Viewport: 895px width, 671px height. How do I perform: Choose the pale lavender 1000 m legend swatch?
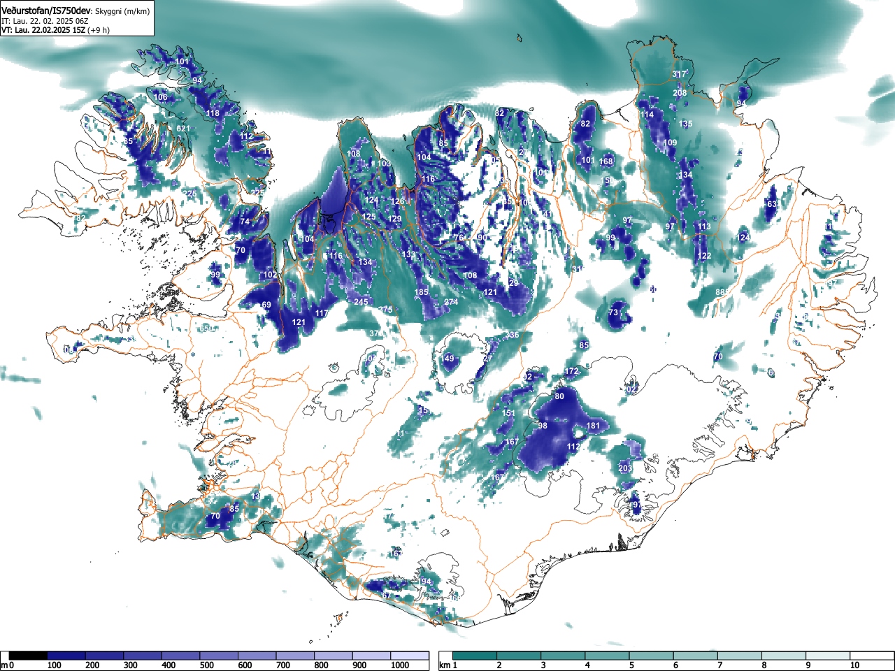(410, 656)
